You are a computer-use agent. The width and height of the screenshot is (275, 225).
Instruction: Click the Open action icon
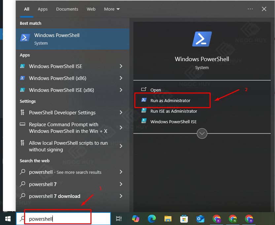[x=144, y=89]
